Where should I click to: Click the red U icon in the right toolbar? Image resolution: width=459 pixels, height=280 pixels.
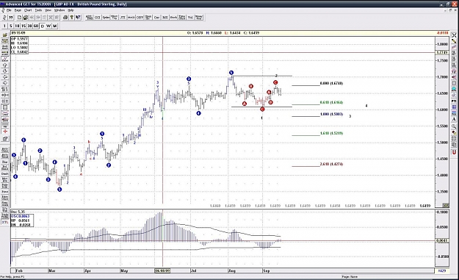click(x=454, y=152)
